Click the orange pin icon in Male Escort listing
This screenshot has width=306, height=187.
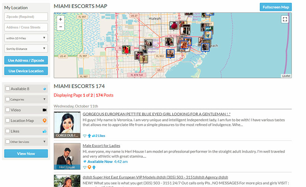(x=89, y=167)
